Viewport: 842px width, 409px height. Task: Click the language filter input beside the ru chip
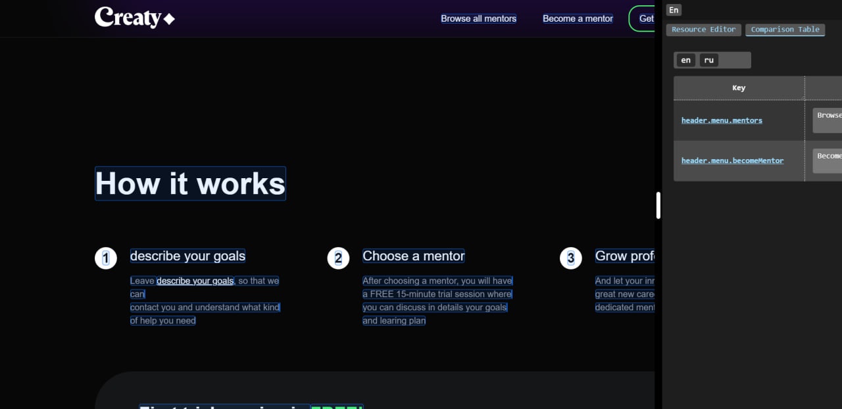[734, 60]
